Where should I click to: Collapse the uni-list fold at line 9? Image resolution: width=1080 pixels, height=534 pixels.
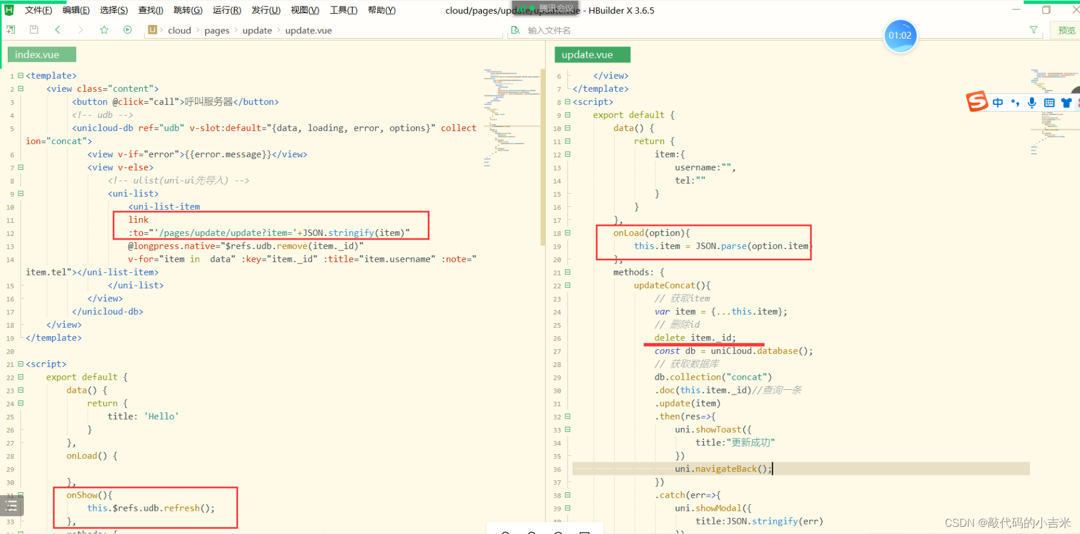pyautogui.click(x=21, y=194)
